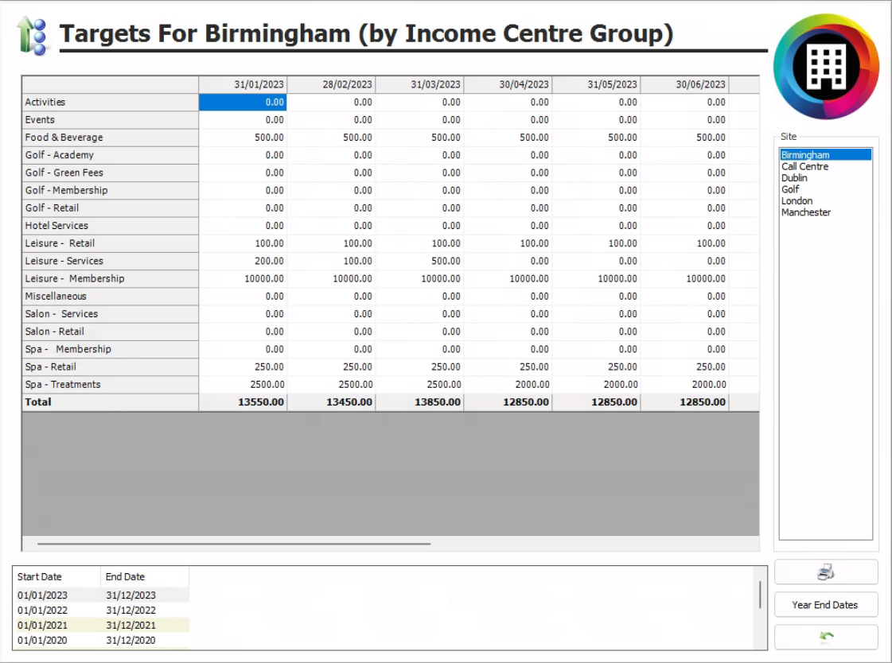Click the Hotel Services row label
The height and width of the screenshot is (663, 892).
tap(111, 226)
